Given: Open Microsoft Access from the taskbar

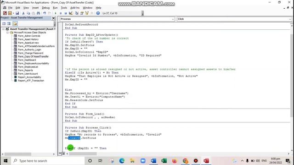Looking at the screenshot, I should click(x=206, y=161).
